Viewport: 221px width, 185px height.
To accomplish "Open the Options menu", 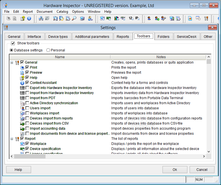I will [78, 12].
